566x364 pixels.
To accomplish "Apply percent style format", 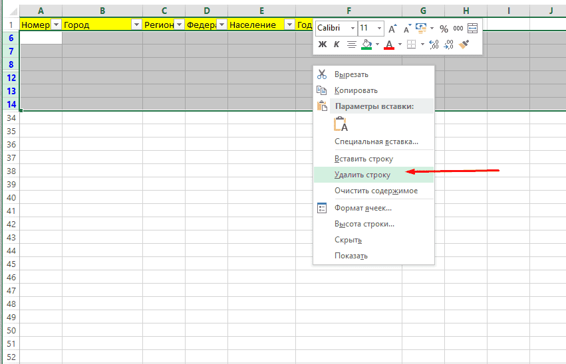I will [x=444, y=29].
